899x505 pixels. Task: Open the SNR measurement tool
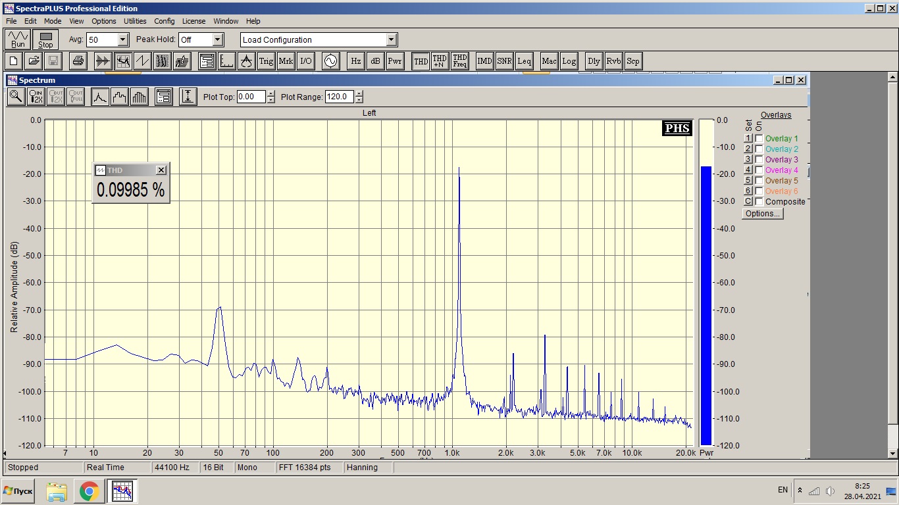[504, 61]
